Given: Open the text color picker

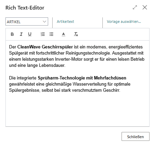Looking at the screenshot, I should pyautogui.click(x=64, y=34).
